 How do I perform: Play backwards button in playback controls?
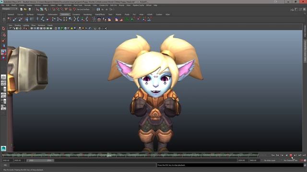[x=286, y=155]
